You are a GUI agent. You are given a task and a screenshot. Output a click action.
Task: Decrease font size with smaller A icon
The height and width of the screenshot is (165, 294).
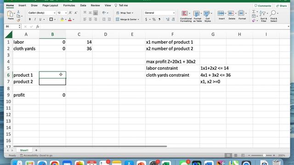point(76,13)
